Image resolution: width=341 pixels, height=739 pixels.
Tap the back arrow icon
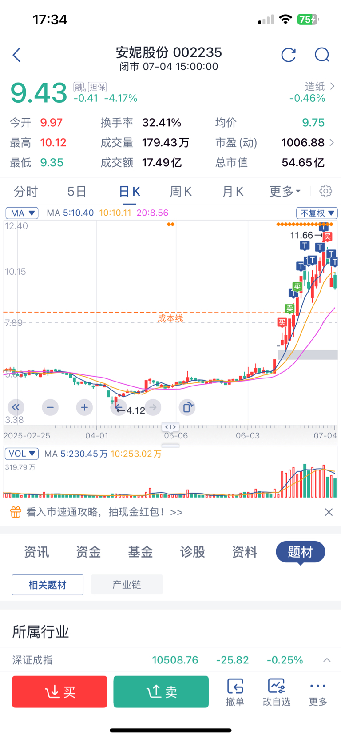pos(17,55)
